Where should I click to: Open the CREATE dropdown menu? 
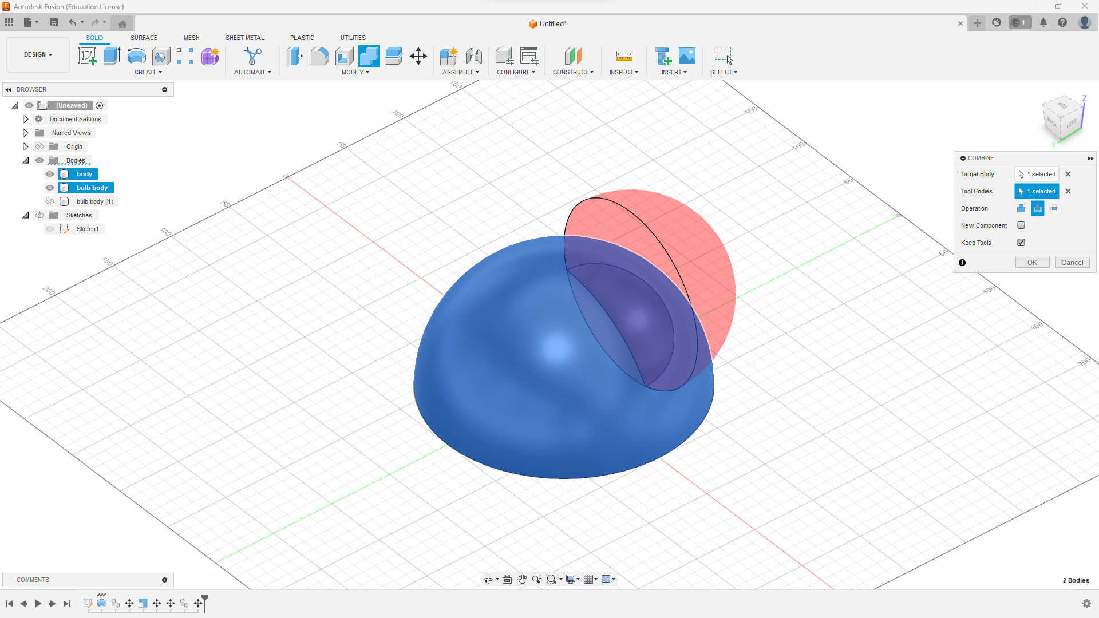[x=148, y=72]
